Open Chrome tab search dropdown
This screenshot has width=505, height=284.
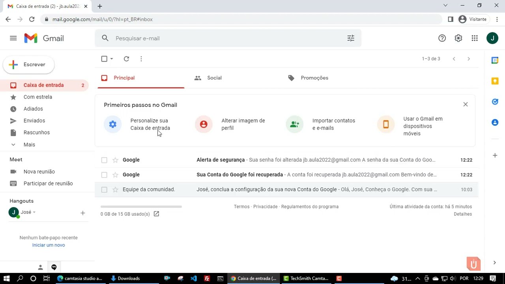coord(445,6)
